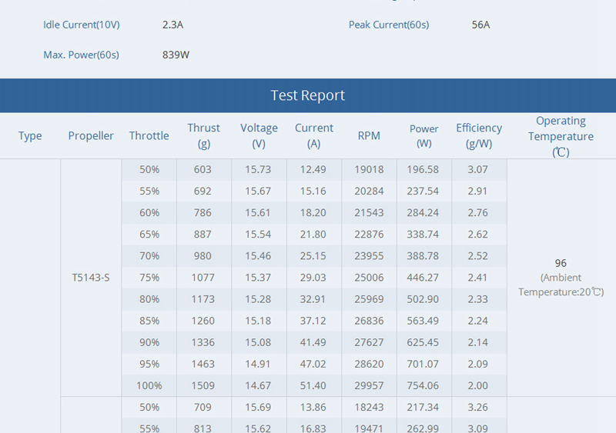Click the Idle Current(10V) label

click(82, 25)
